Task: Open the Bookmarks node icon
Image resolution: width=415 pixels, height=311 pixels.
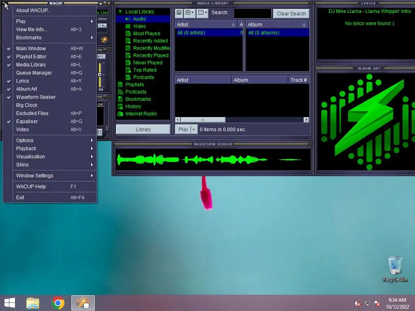Action: click(x=120, y=99)
